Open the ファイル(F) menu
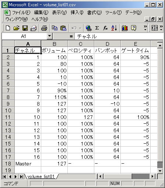 pyautogui.click(x=21, y=13)
